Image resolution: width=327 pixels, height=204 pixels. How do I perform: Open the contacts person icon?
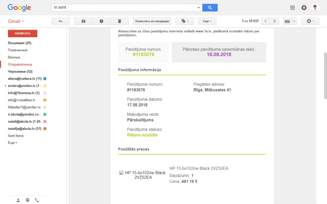tap(18, 200)
